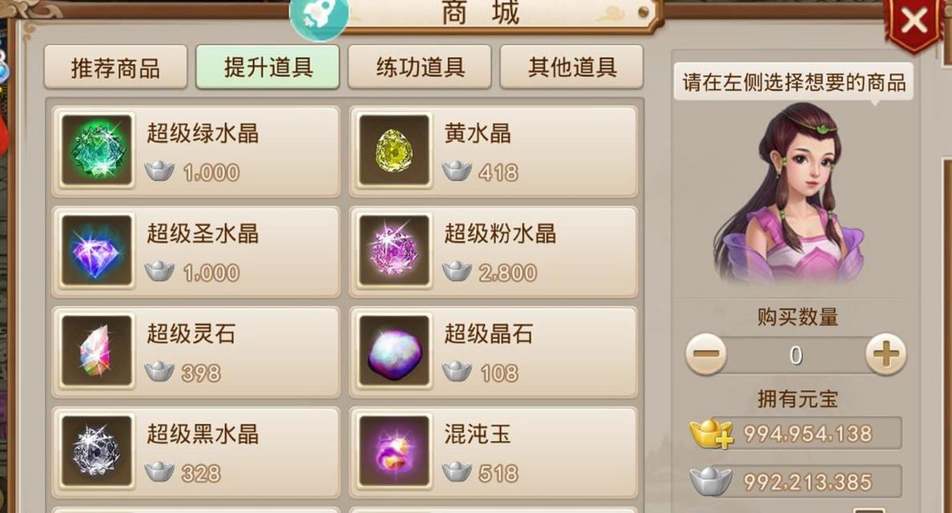Switch to the 推荐商品 tab
This screenshot has height=513, width=952.
click(x=115, y=67)
